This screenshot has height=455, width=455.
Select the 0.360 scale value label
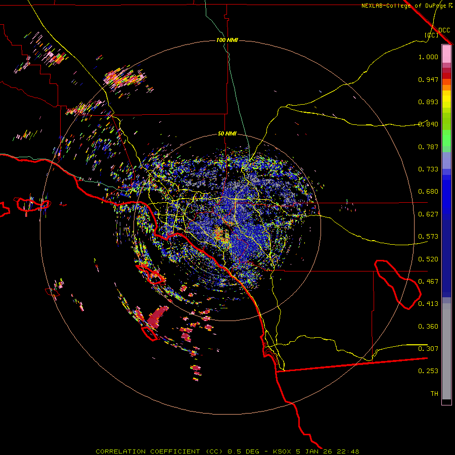(x=428, y=327)
